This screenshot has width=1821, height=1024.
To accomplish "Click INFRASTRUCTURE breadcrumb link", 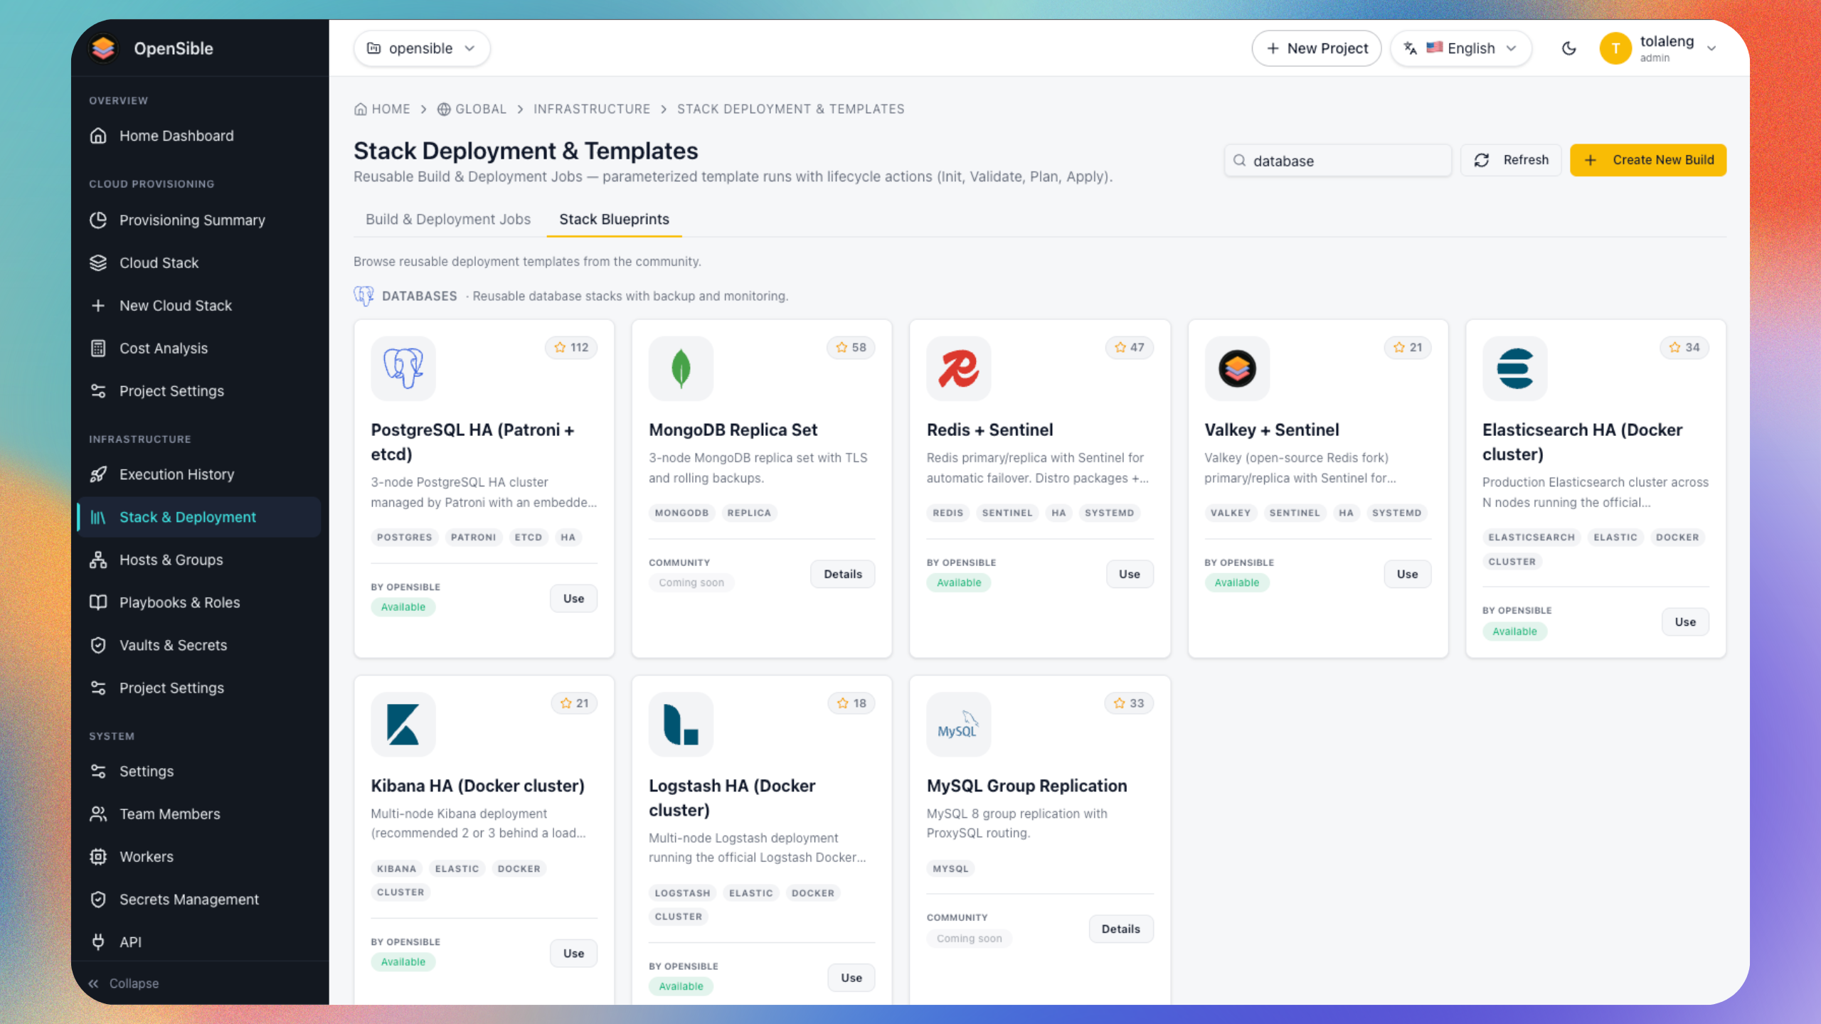I will tap(592, 109).
